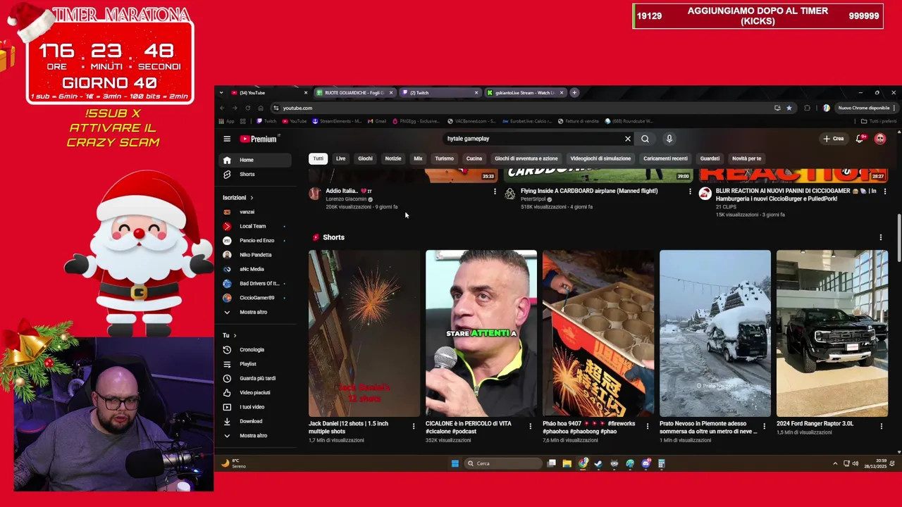This screenshot has height=507, width=902.
Task: Select the Giochi filter chip
Action: tap(365, 158)
